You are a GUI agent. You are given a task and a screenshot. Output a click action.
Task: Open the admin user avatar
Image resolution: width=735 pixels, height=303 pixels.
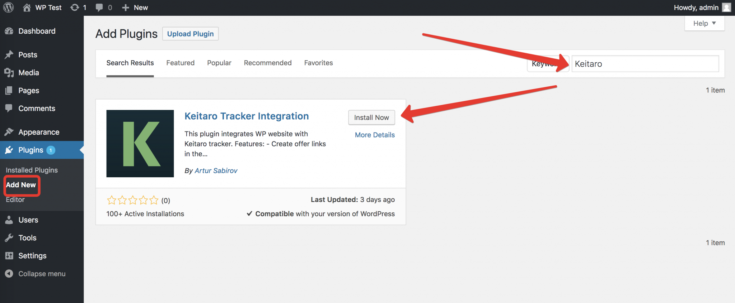(726, 8)
